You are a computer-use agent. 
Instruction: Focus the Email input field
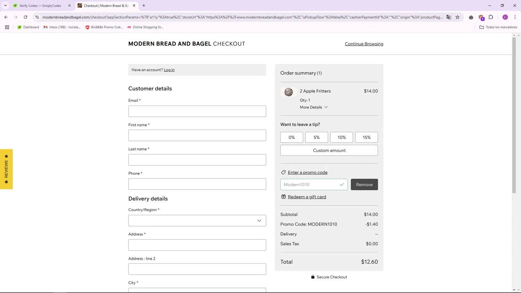click(197, 111)
